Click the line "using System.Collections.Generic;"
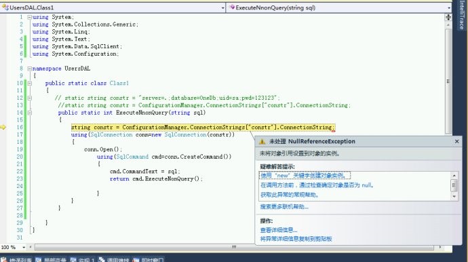468x262 pixels. pos(85,24)
